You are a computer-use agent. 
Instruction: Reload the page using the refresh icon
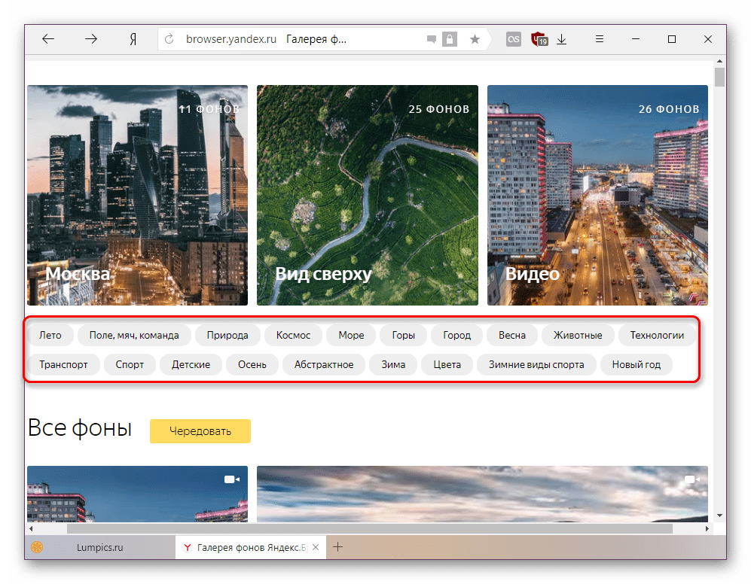tap(169, 39)
